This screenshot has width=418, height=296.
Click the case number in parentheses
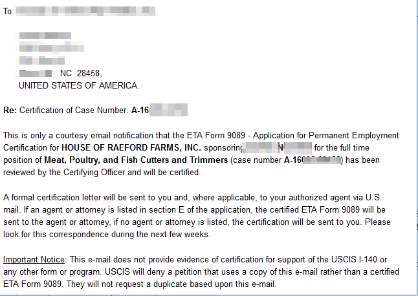[312, 160]
